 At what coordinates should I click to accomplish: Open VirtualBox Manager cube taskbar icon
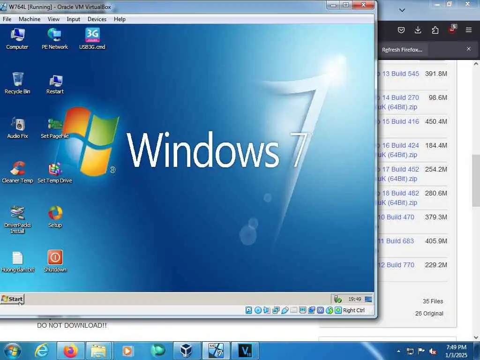[x=186, y=351]
